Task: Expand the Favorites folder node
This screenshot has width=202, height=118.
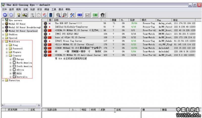Action: 3,80
